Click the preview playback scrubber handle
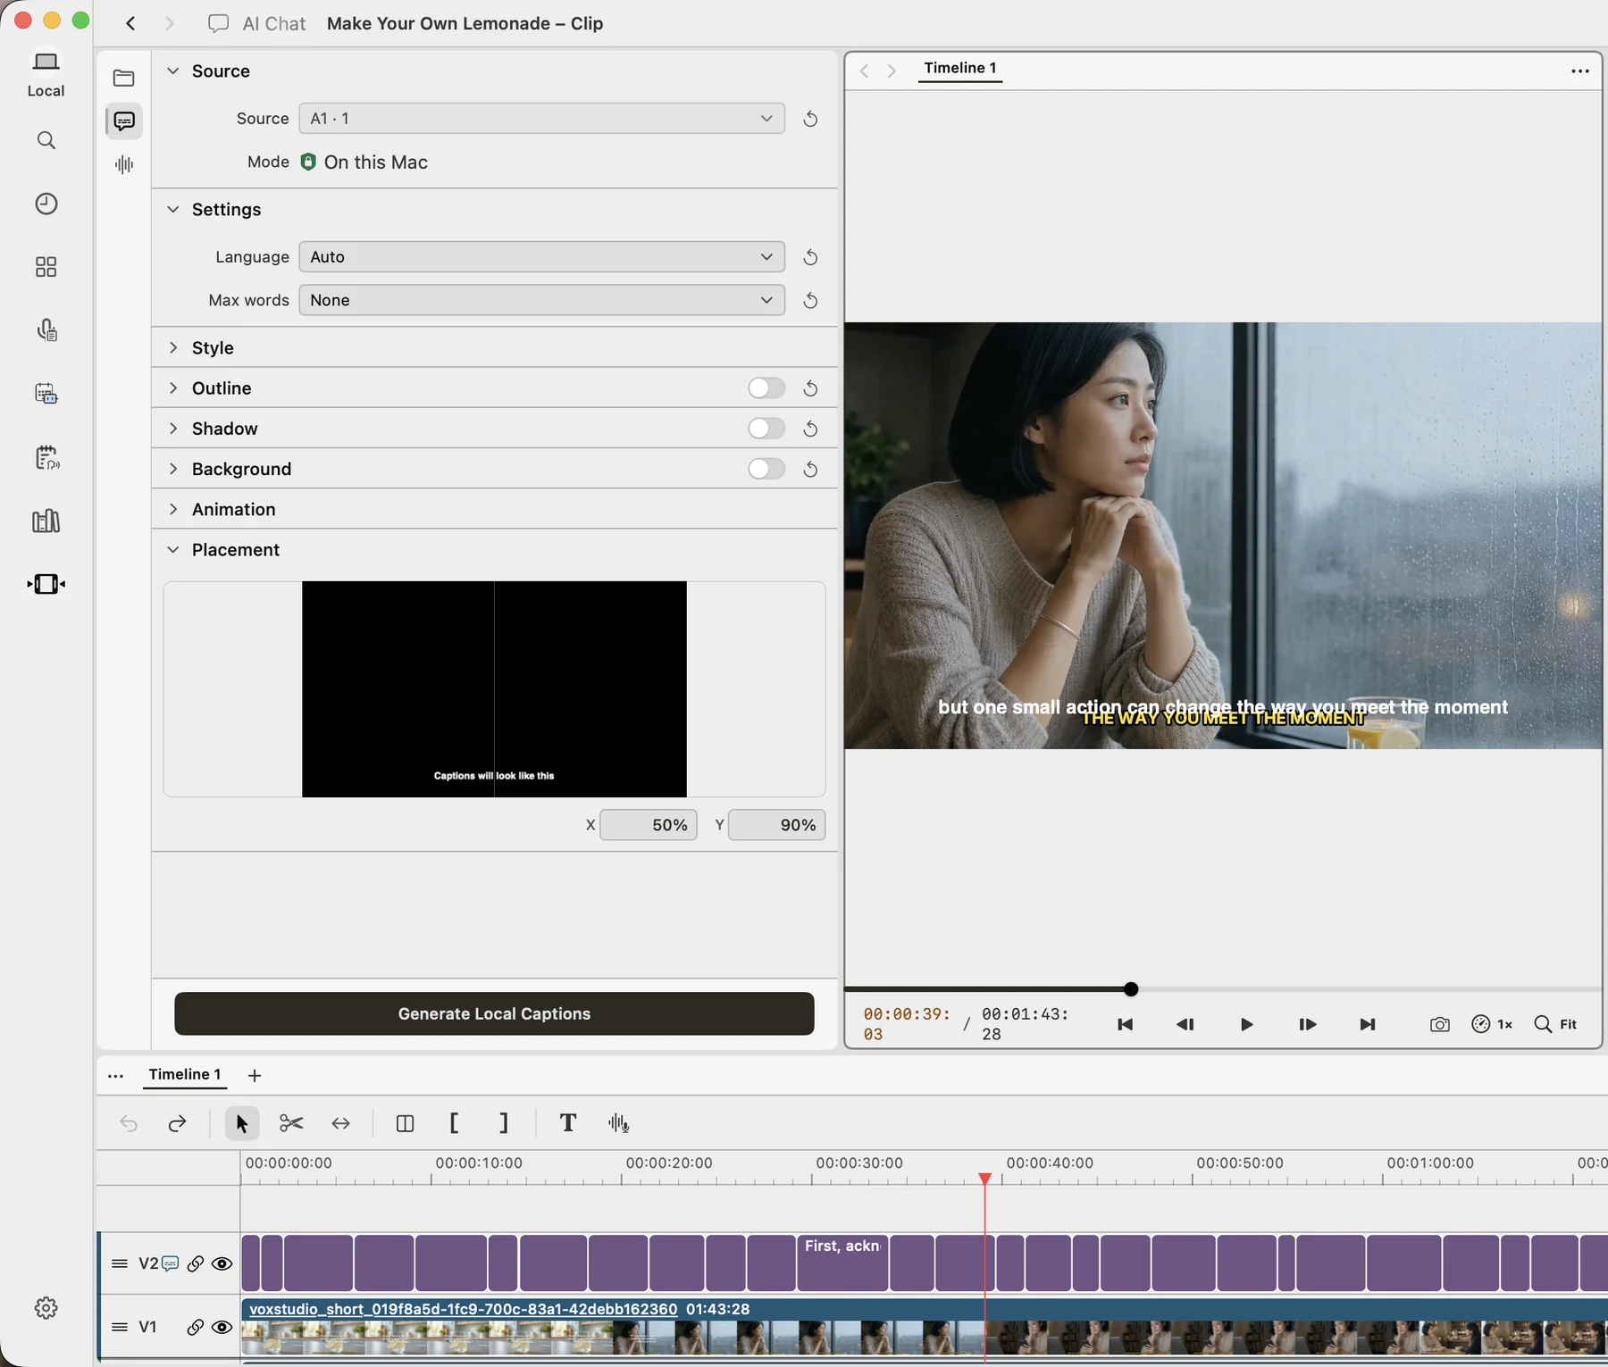The image size is (1608, 1367). tap(1131, 989)
